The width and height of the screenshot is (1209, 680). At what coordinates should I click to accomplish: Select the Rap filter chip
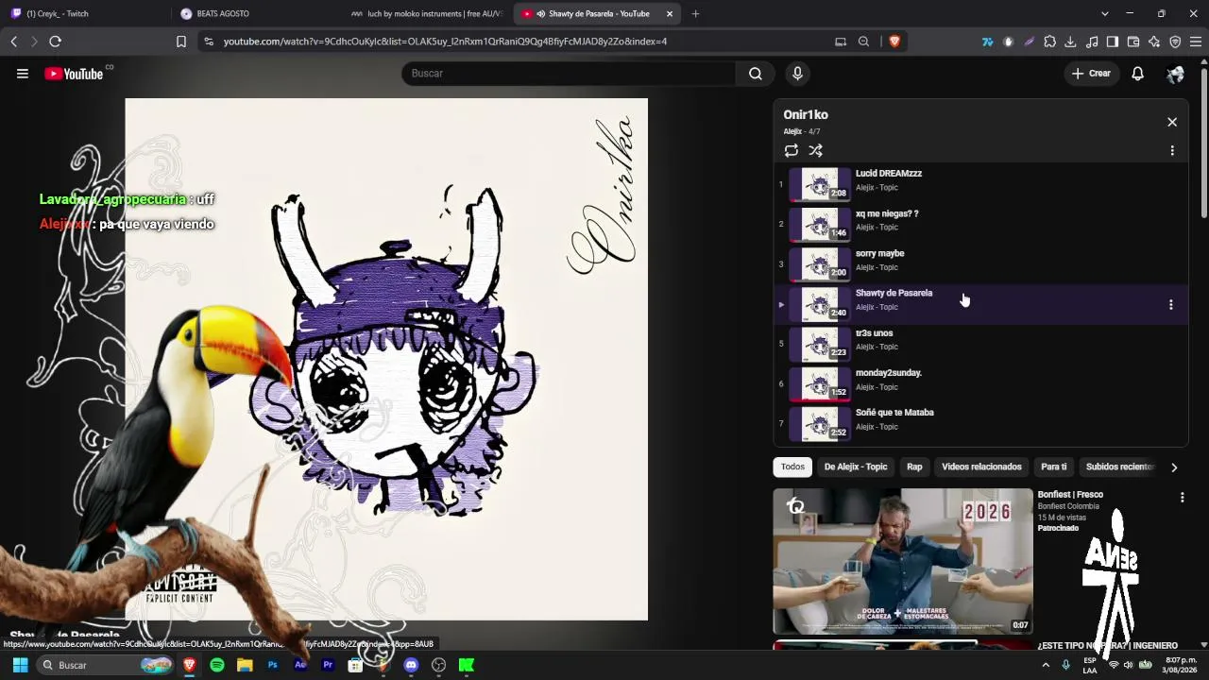pos(914,467)
